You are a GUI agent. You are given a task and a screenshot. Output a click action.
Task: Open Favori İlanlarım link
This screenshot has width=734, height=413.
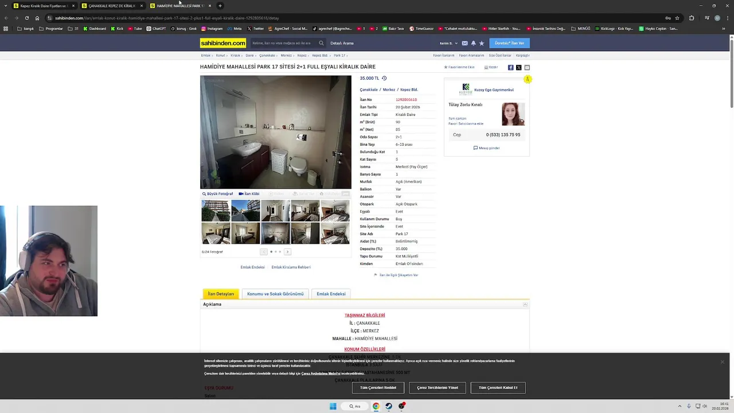[443, 56]
